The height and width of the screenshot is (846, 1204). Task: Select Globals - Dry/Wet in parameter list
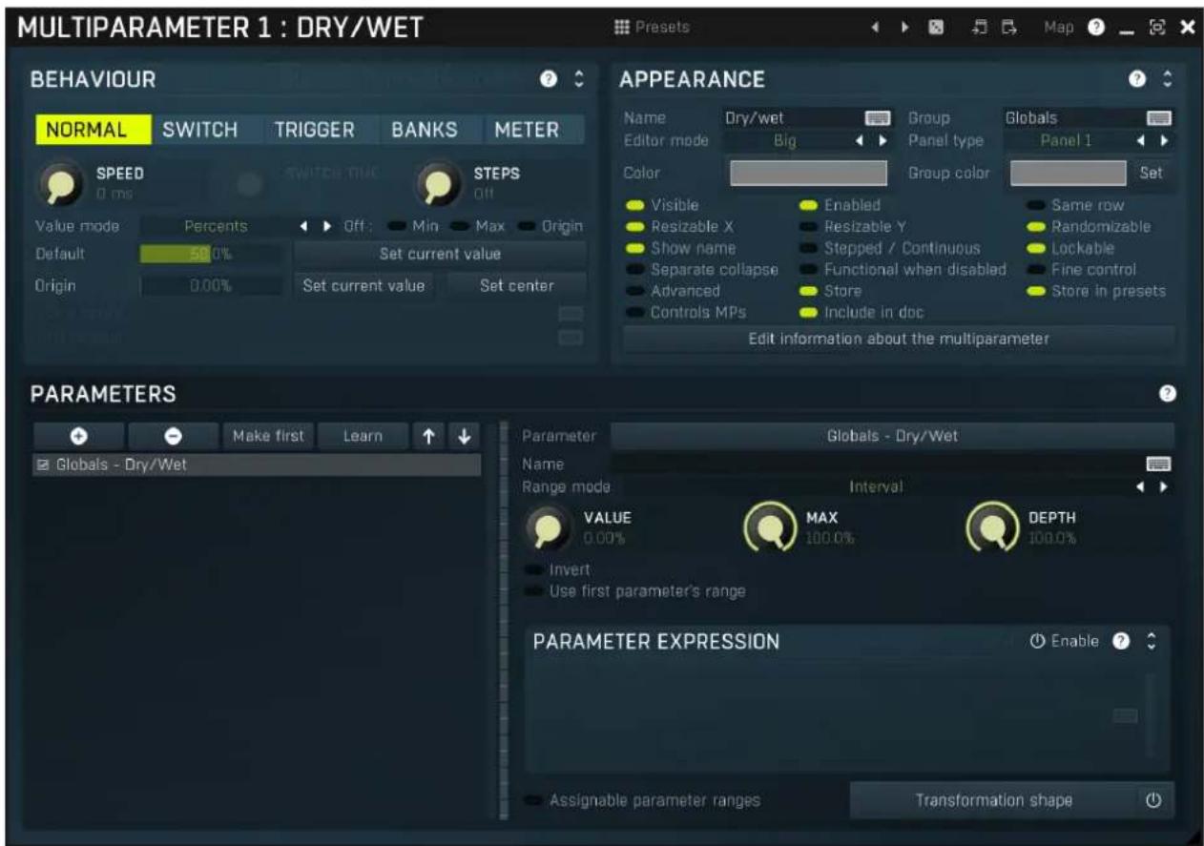(x=258, y=465)
